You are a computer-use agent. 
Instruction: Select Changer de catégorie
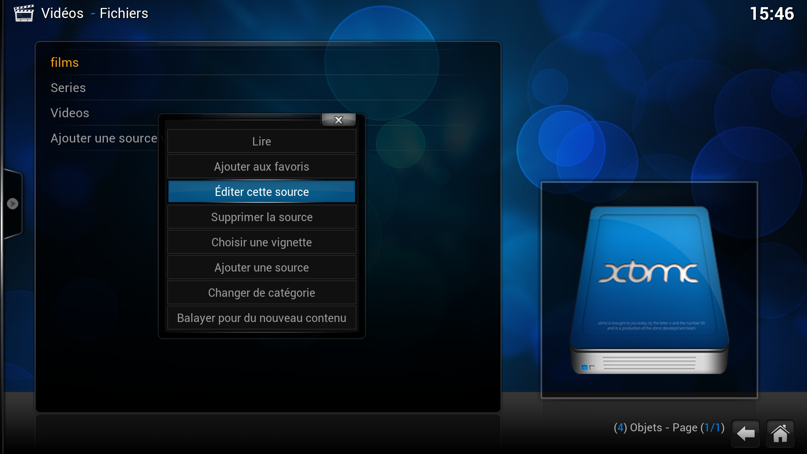coord(261,293)
